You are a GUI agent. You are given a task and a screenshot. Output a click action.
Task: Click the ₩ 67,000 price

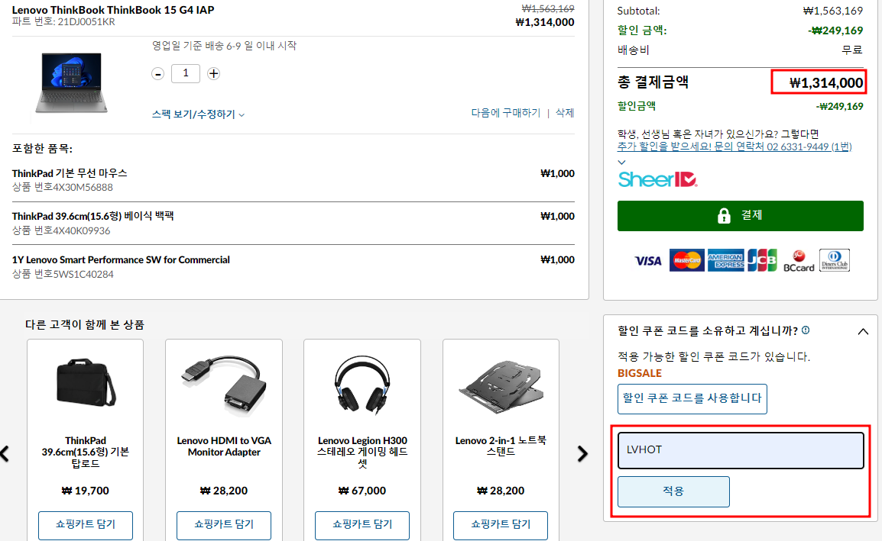(362, 491)
